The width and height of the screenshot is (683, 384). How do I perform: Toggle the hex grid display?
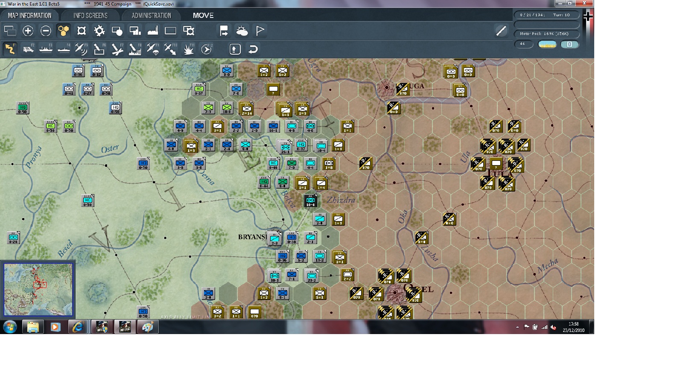(64, 31)
